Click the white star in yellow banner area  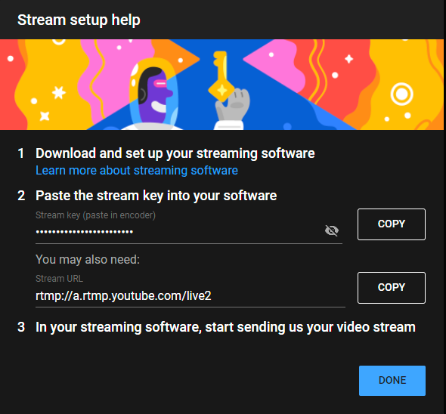pos(59,93)
